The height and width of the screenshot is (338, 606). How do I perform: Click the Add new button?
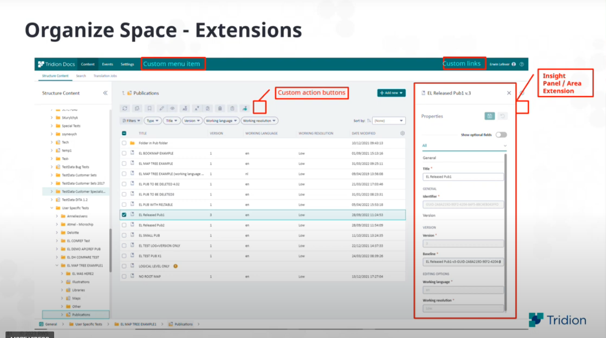coord(391,93)
